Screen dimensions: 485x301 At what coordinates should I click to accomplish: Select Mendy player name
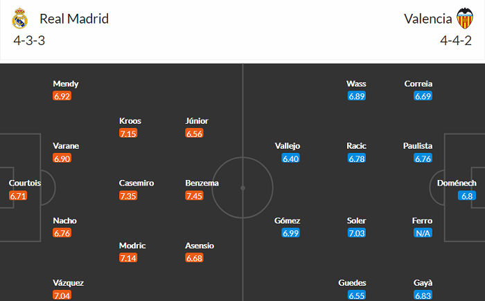[66, 84]
